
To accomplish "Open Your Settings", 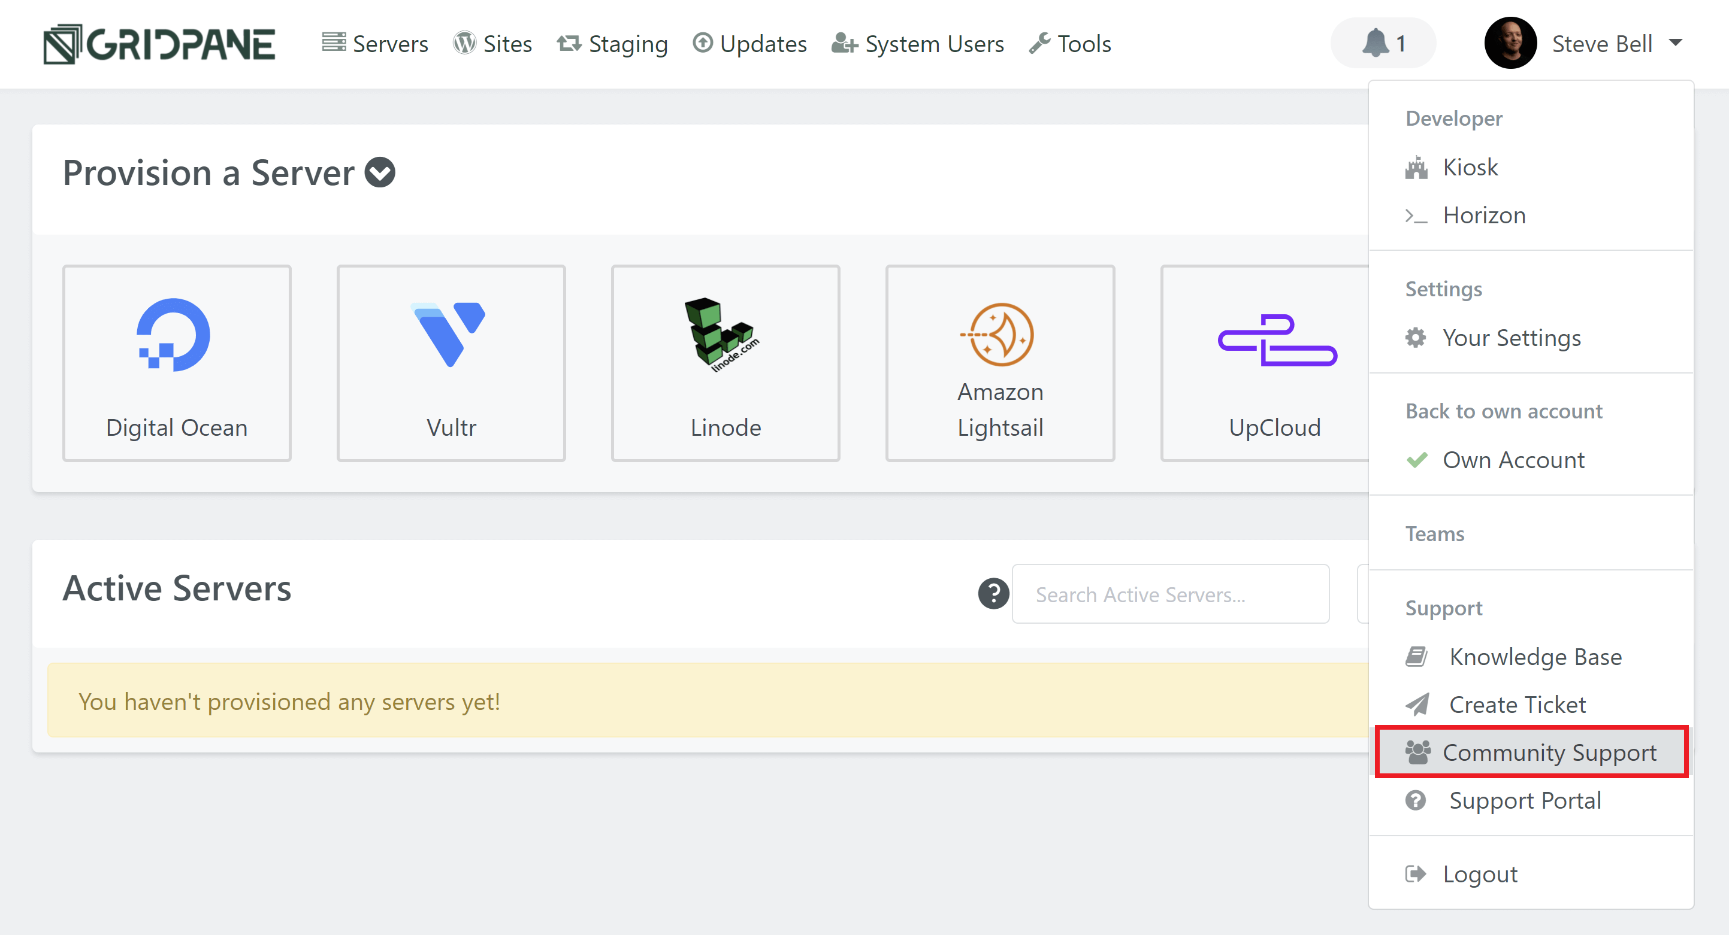I will (1530, 338).
